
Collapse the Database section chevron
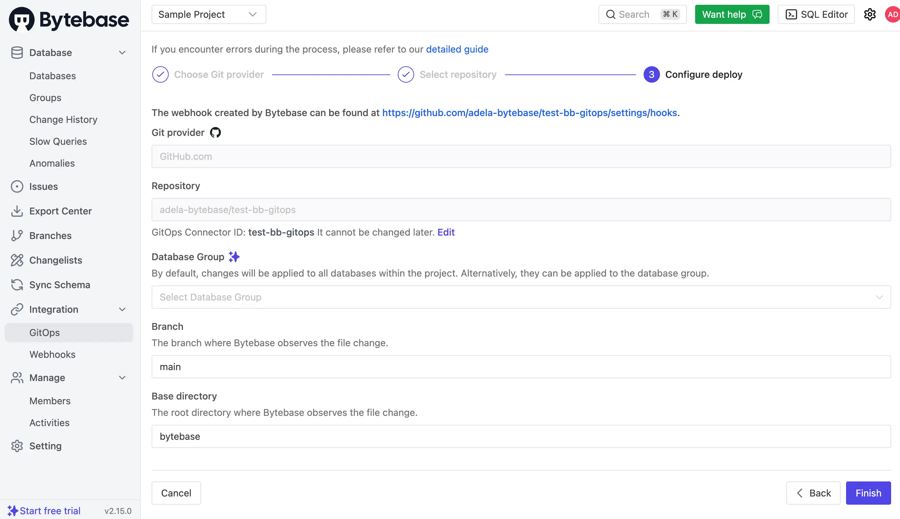(x=122, y=53)
